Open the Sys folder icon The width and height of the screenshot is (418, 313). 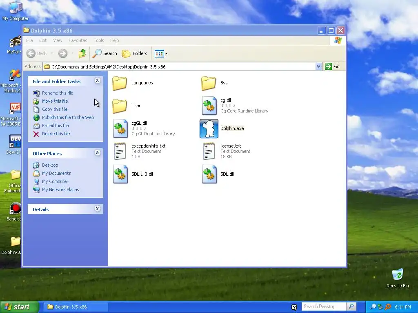click(209, 83)
